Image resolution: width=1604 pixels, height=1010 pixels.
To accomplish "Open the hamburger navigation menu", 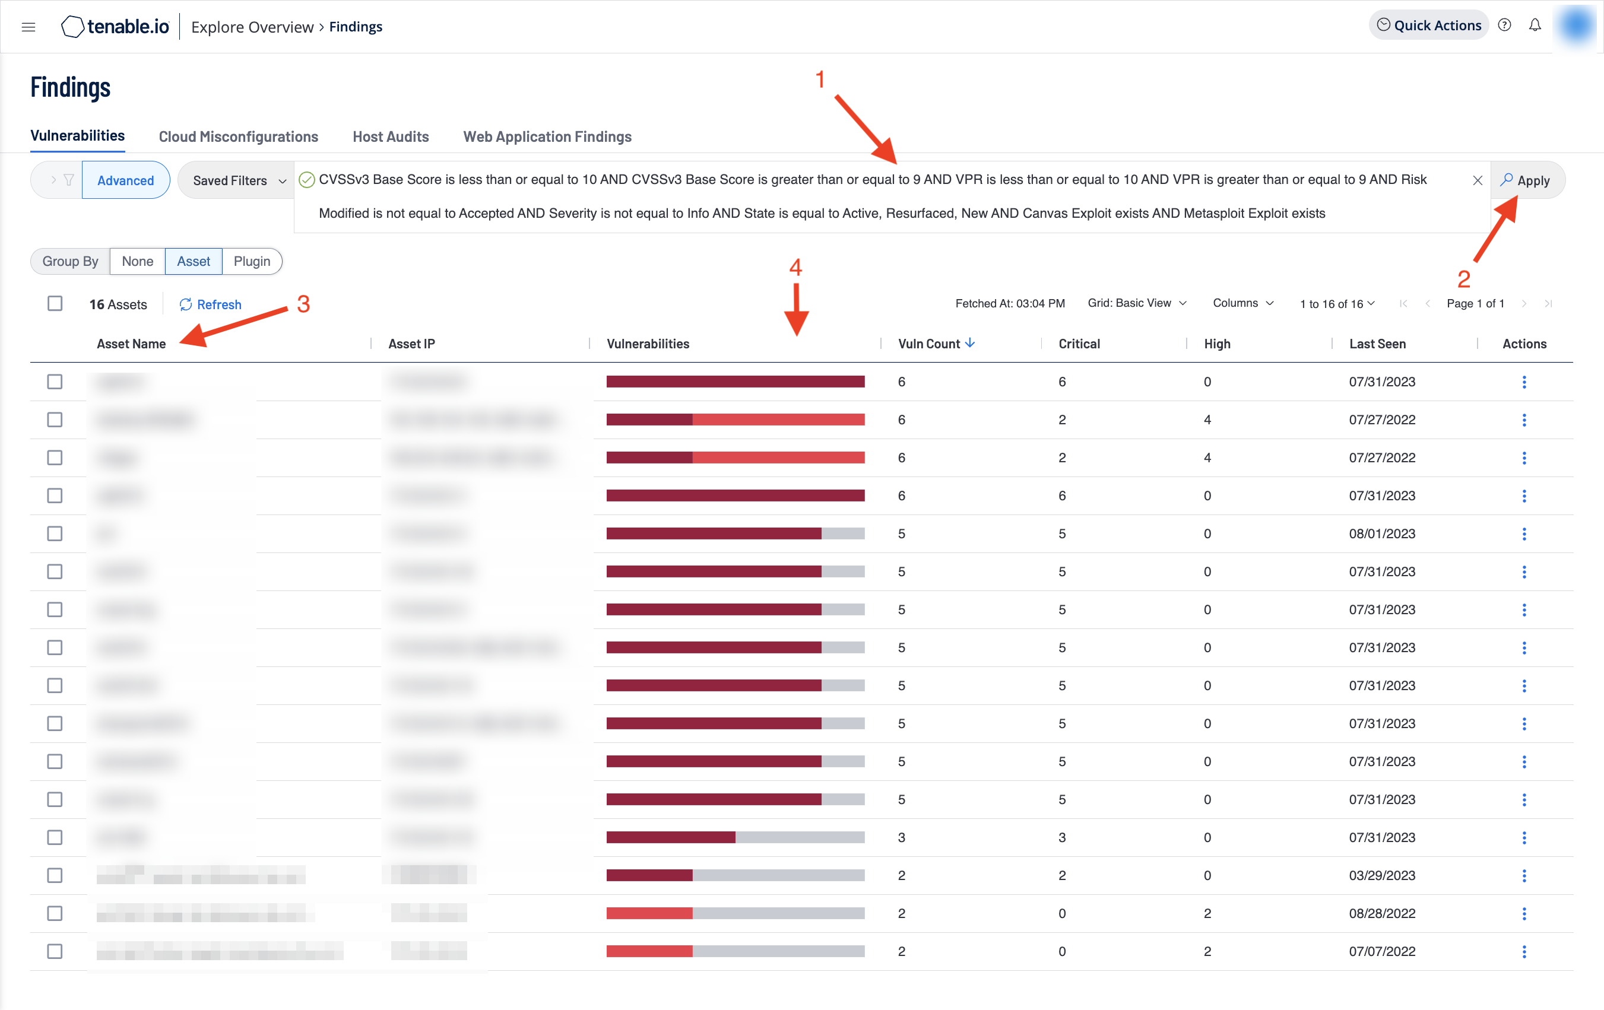I will pyautogui.click(x=28, y=27).
